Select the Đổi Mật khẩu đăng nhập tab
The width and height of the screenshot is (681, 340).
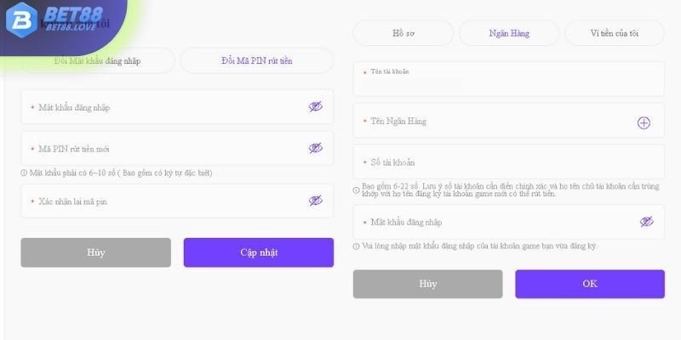click(x=97, y=60)
